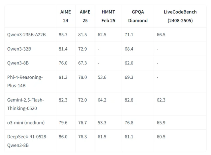The image size is (211, 155).
Task: Select the LiveCodeBench (2408-2505) header
Action: click(x=180, y=16)
